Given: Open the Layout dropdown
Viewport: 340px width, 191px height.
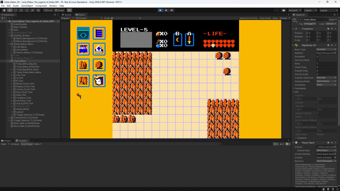Looking at the screenshot, I should pos(329,10).
